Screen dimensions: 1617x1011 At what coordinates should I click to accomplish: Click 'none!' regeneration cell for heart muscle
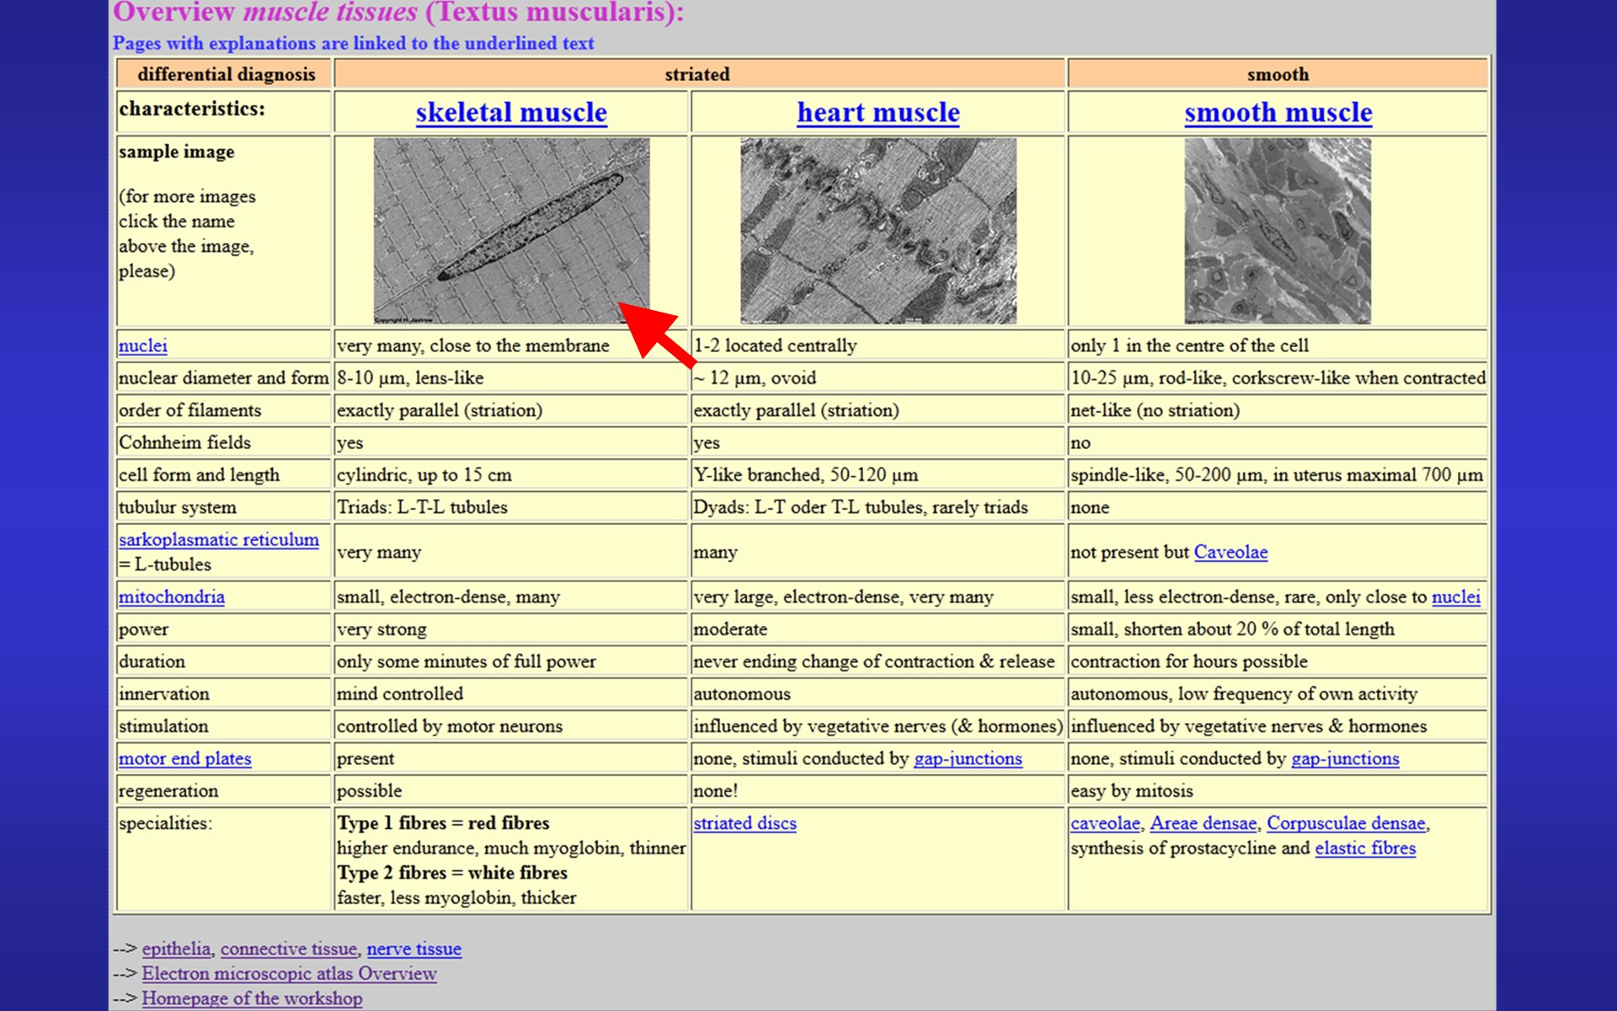(x=878, y=791)
